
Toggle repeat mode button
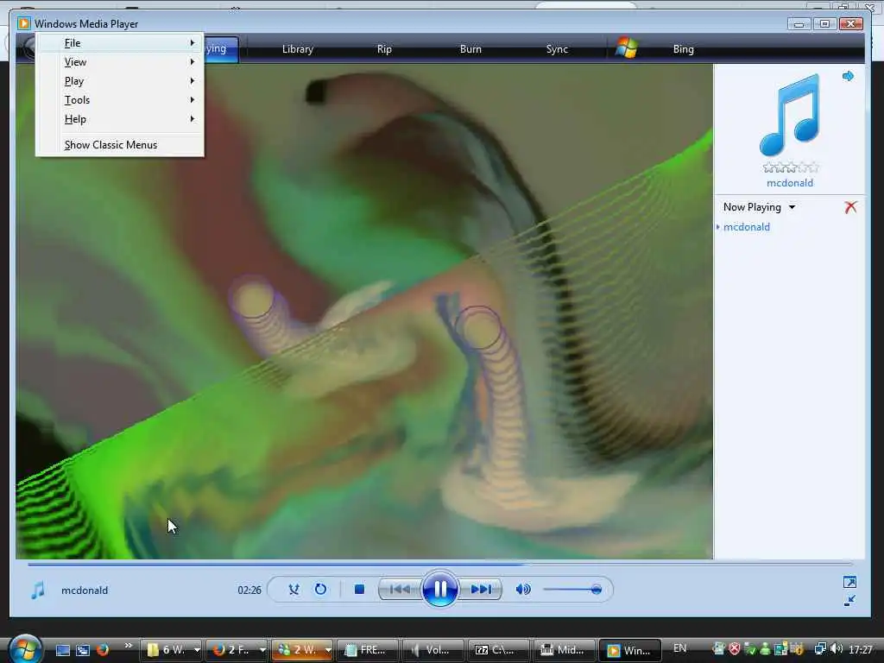coord(320,590)
